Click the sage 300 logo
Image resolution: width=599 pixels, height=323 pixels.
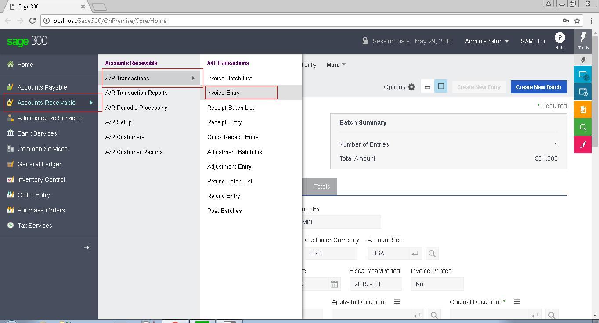point(27,41)
